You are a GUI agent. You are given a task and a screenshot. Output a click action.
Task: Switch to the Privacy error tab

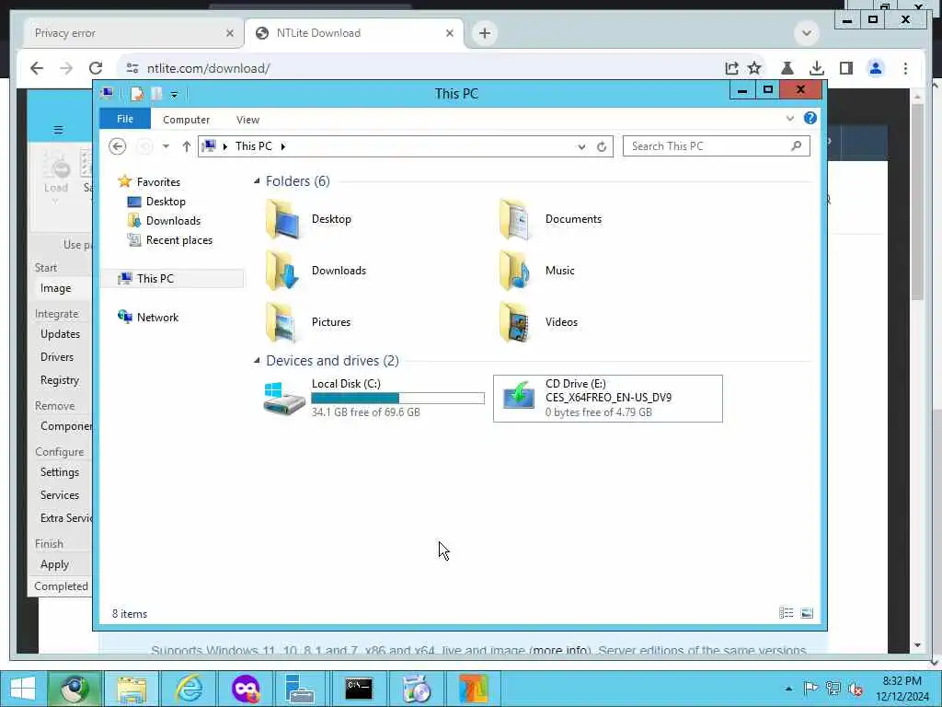tap(131, 33)
